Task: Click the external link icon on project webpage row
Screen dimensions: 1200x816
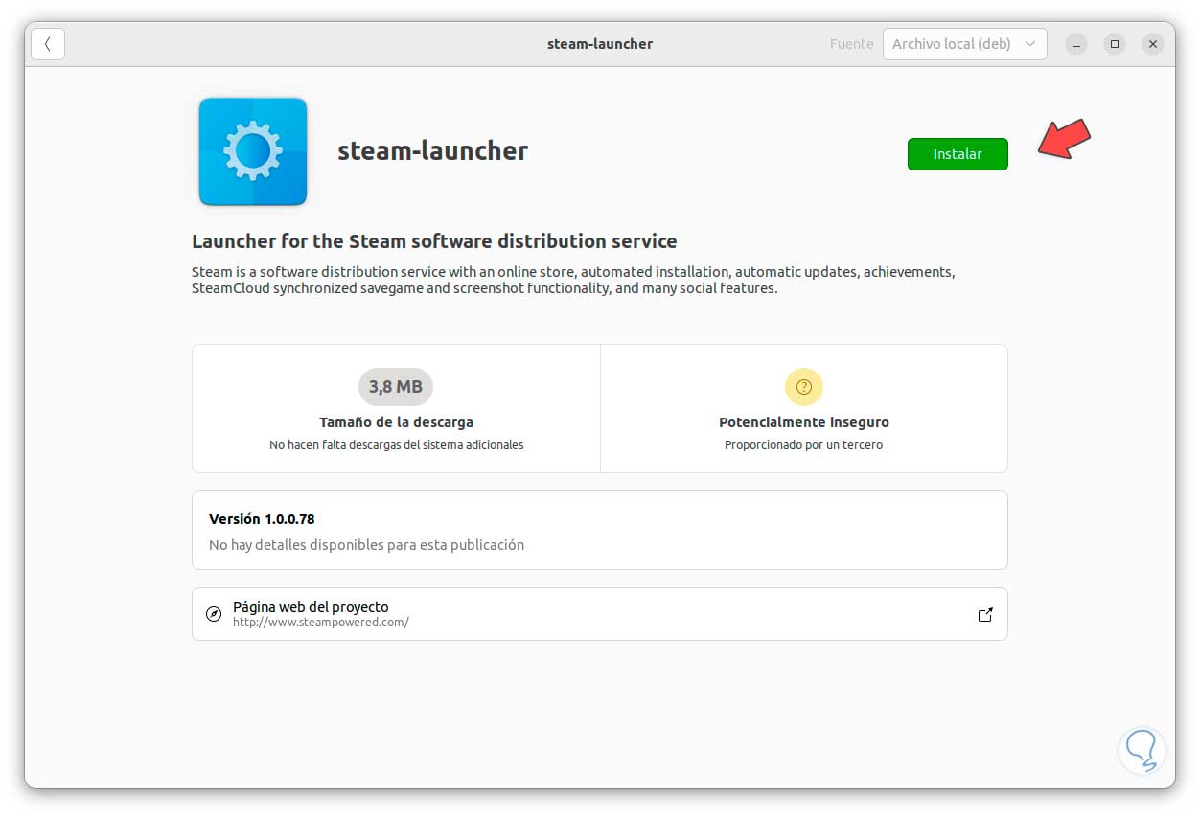Action: [x=985, y=615]
